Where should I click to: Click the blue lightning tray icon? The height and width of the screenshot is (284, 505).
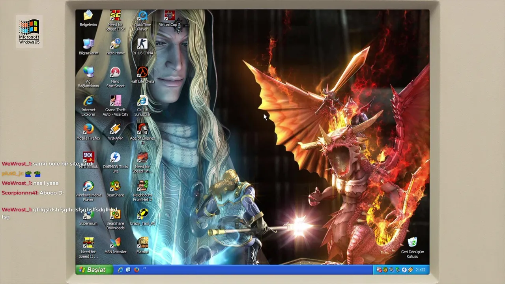404,270
